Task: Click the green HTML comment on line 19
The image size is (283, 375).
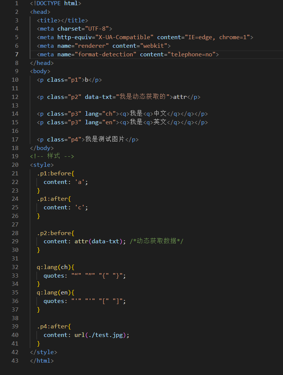Action: (52, 156)
